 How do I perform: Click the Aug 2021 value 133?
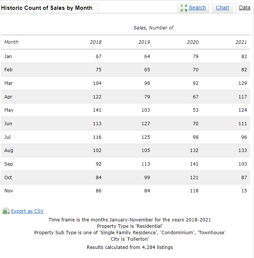click(243, 150)
